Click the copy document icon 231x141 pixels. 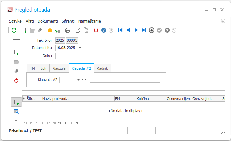[x=78, y=30]
